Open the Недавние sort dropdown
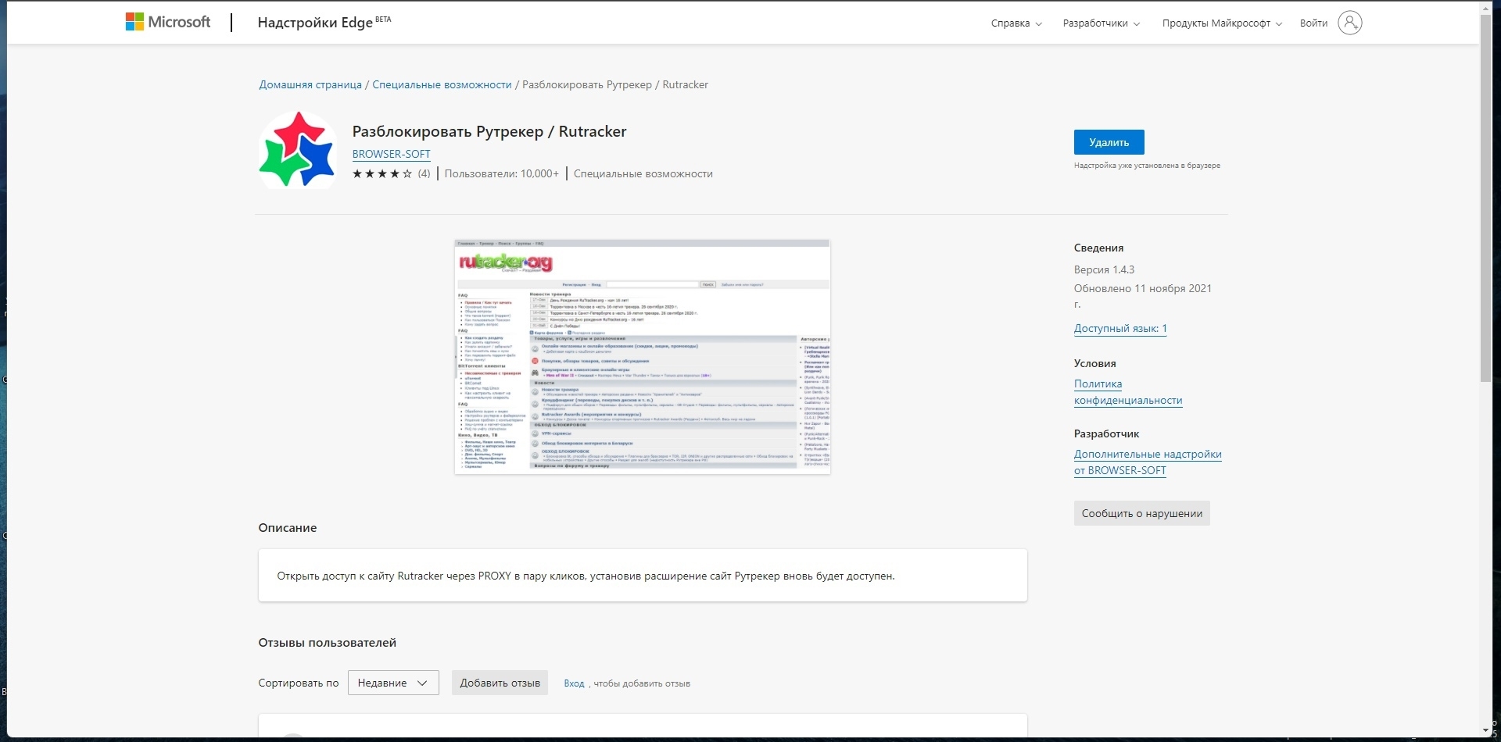This screenshot has width=1501, height=742. tap(393, 683)
